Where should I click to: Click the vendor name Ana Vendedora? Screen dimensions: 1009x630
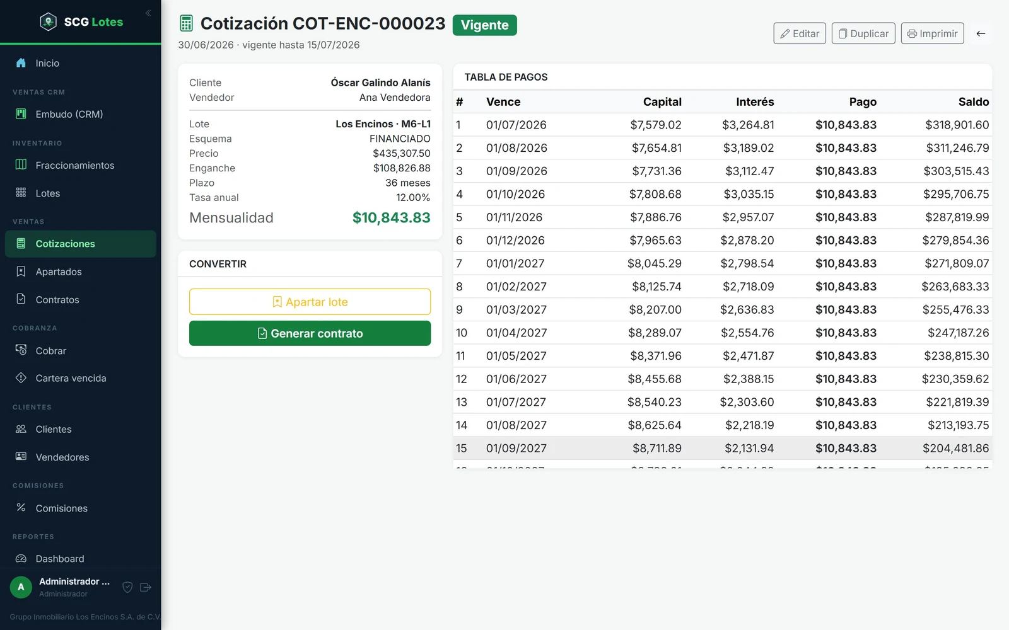coord(395,98)
